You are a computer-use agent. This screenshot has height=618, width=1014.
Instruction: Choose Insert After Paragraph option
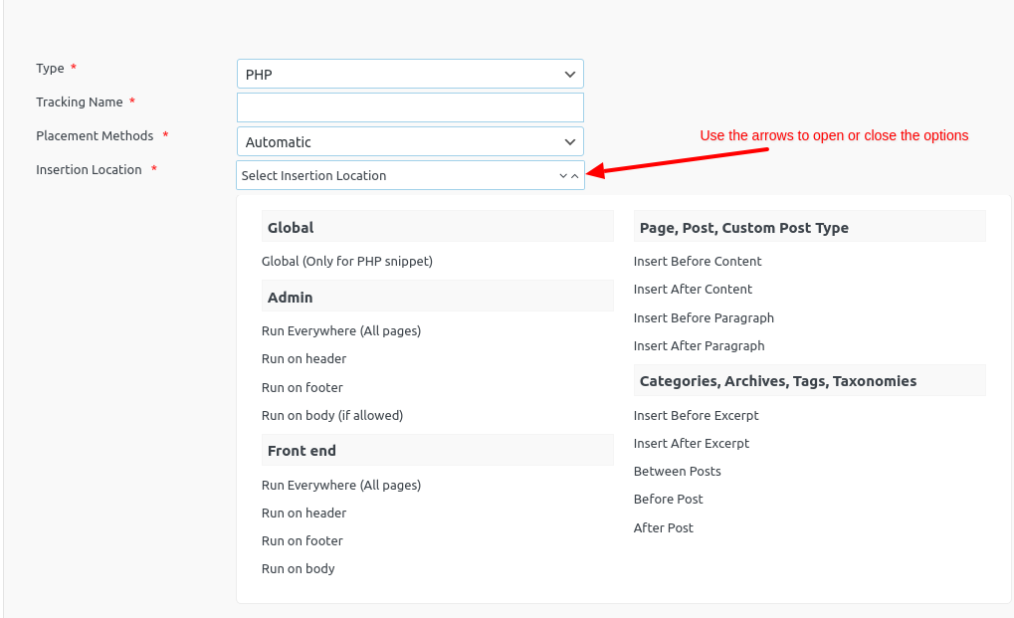[700, 345]
